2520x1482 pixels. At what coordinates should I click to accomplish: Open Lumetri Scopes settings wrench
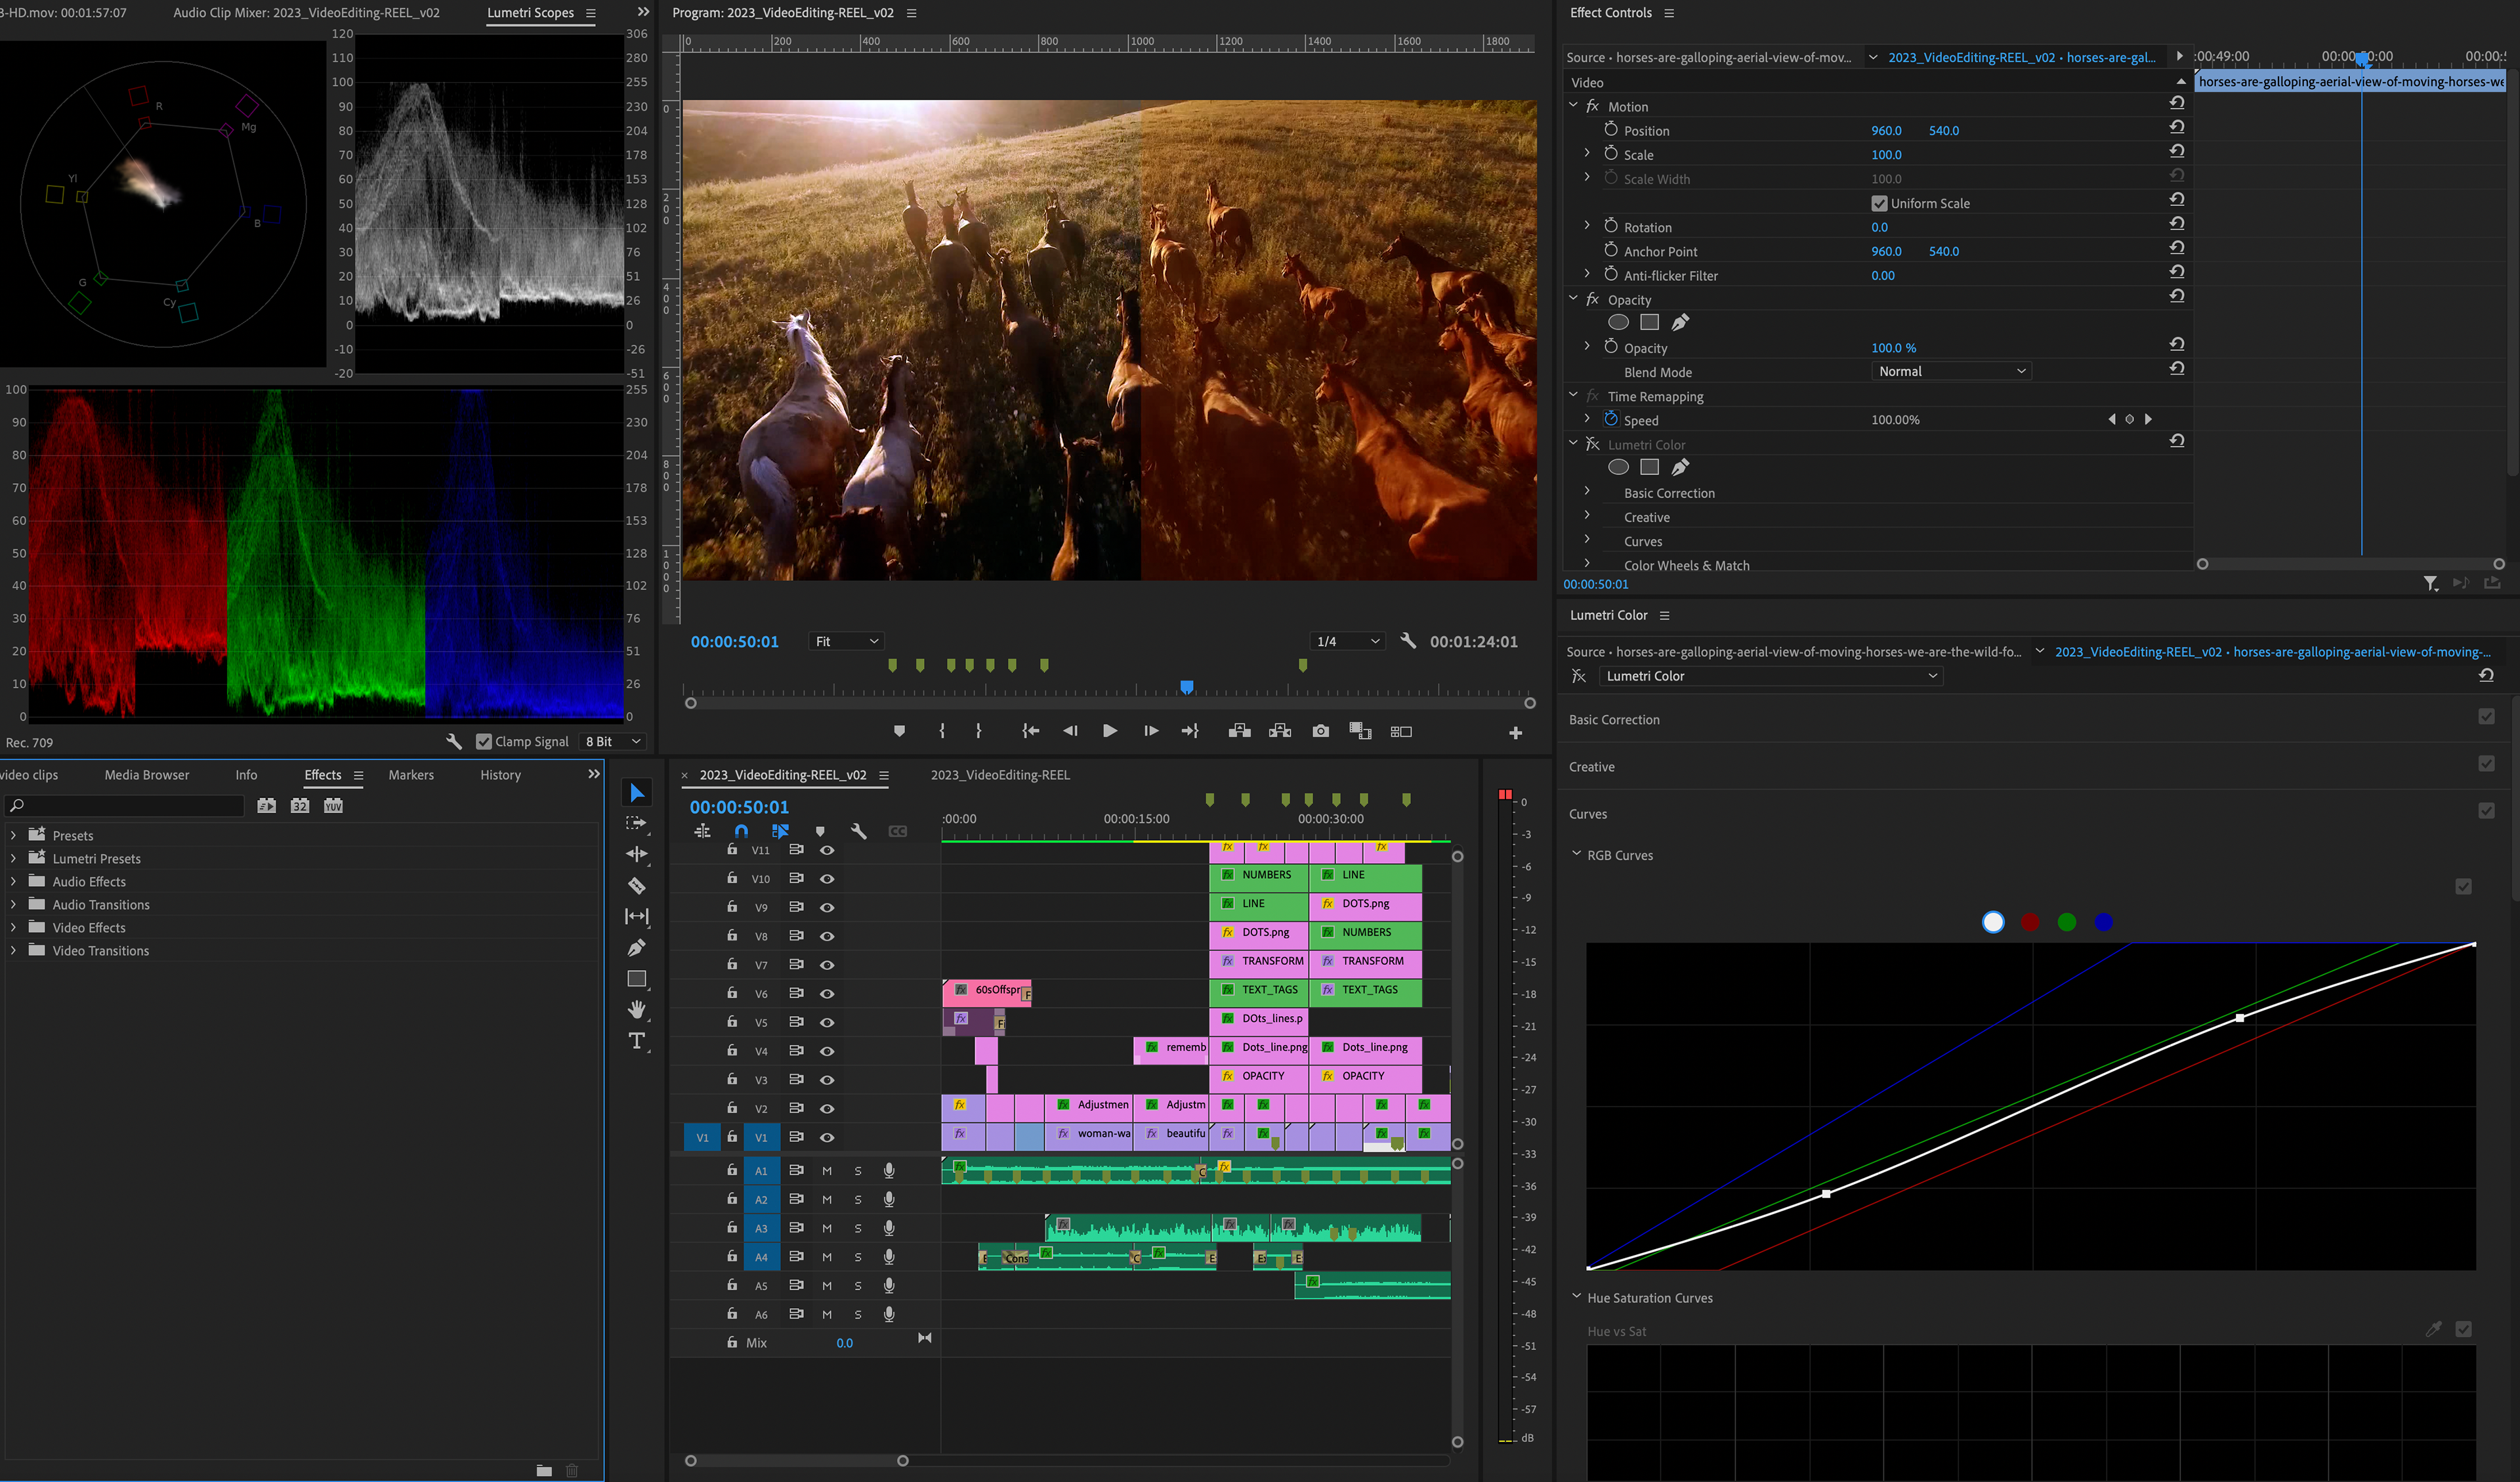tap(453, 741)
